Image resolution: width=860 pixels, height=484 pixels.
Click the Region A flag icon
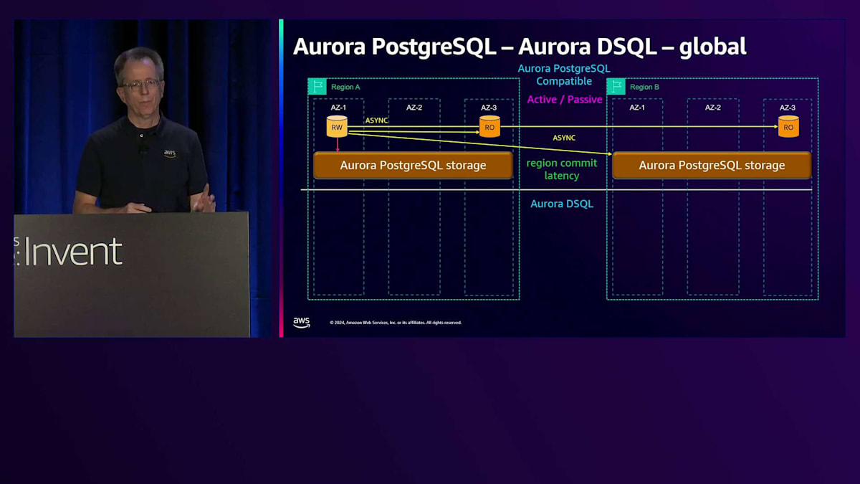tap(317, 87)
